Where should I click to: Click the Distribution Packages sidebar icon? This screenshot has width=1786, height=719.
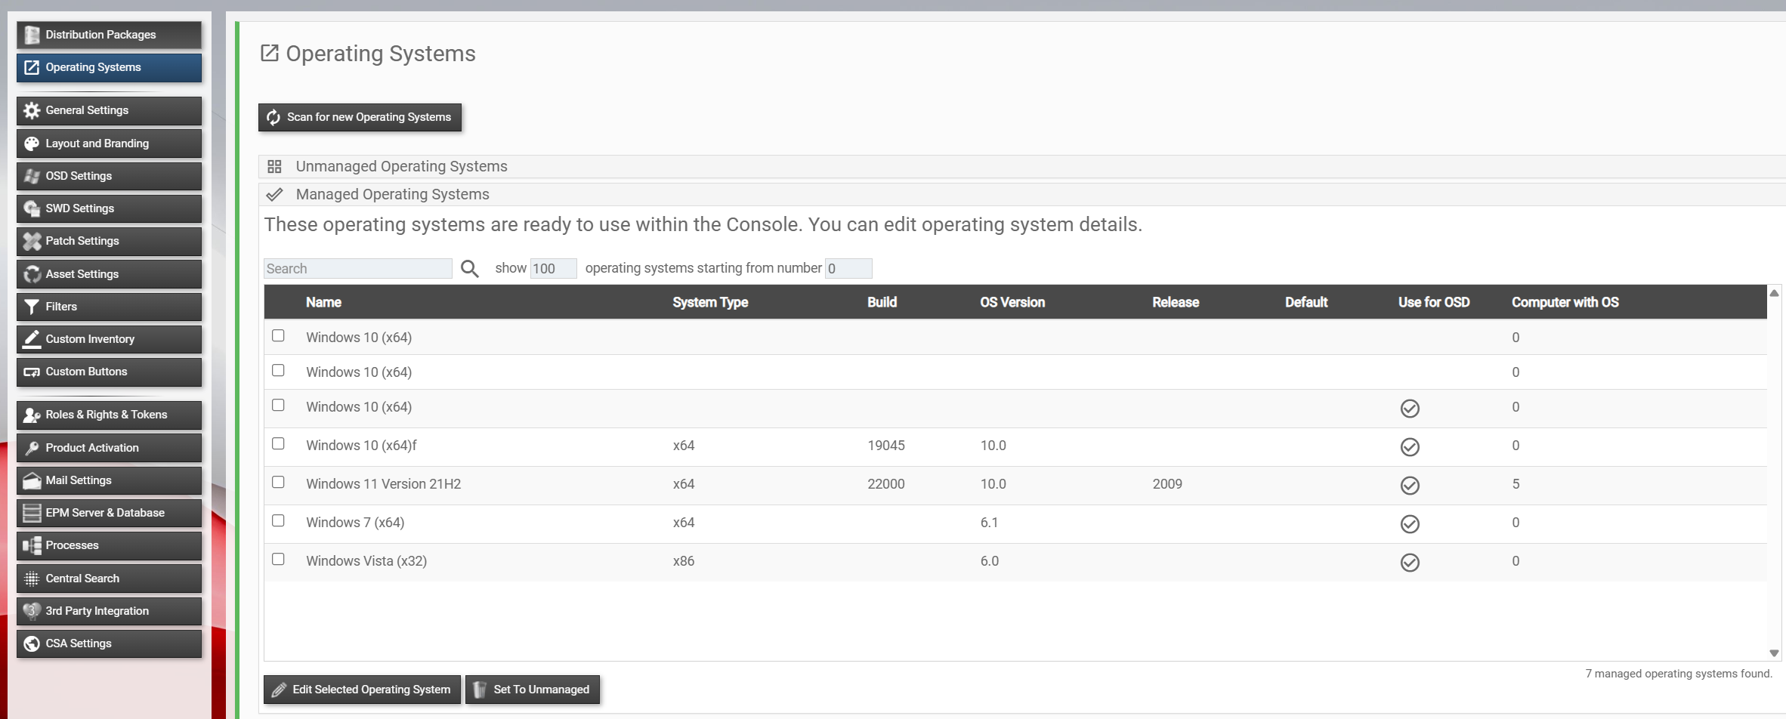32,35
